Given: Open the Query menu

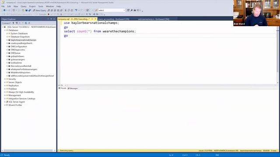Looking at the screenshot, I should pyautogui.click(x=24, y=6).
